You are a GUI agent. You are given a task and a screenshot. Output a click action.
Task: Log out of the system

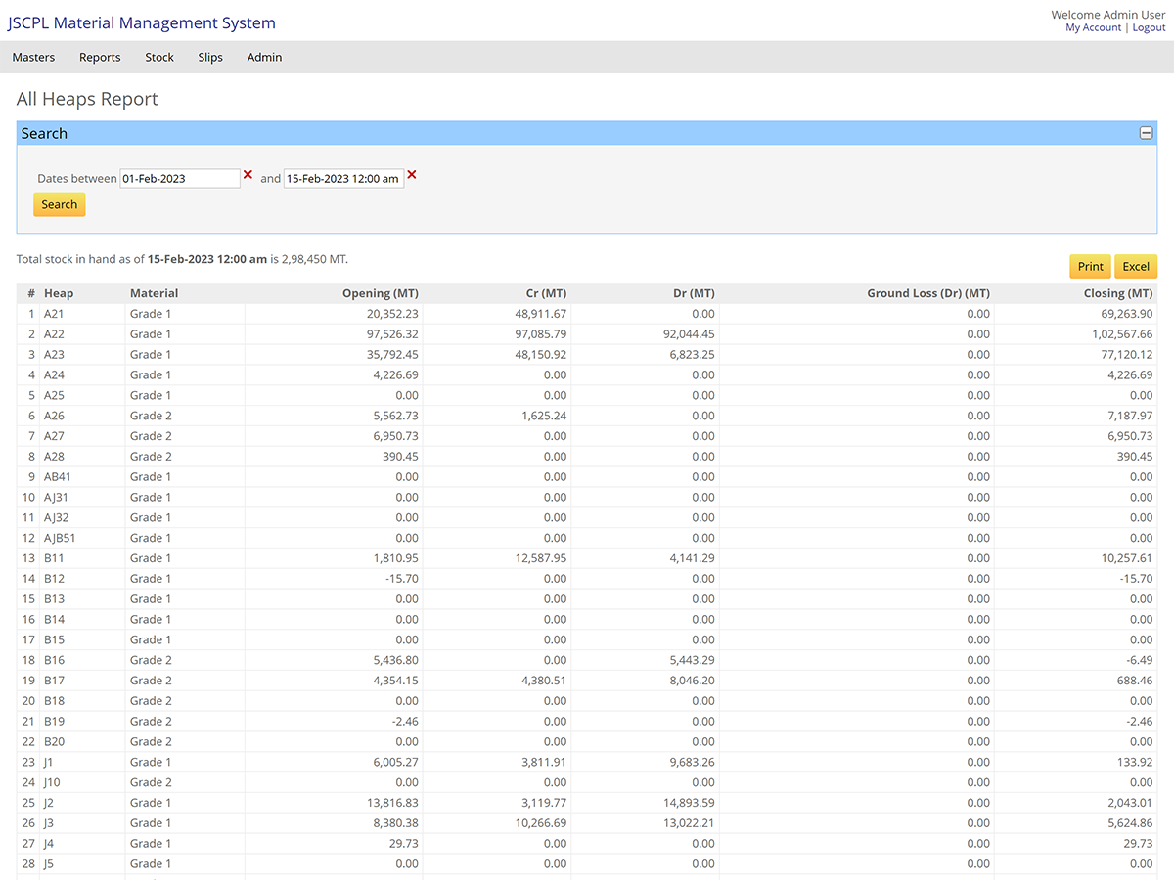coord(1149,26)
